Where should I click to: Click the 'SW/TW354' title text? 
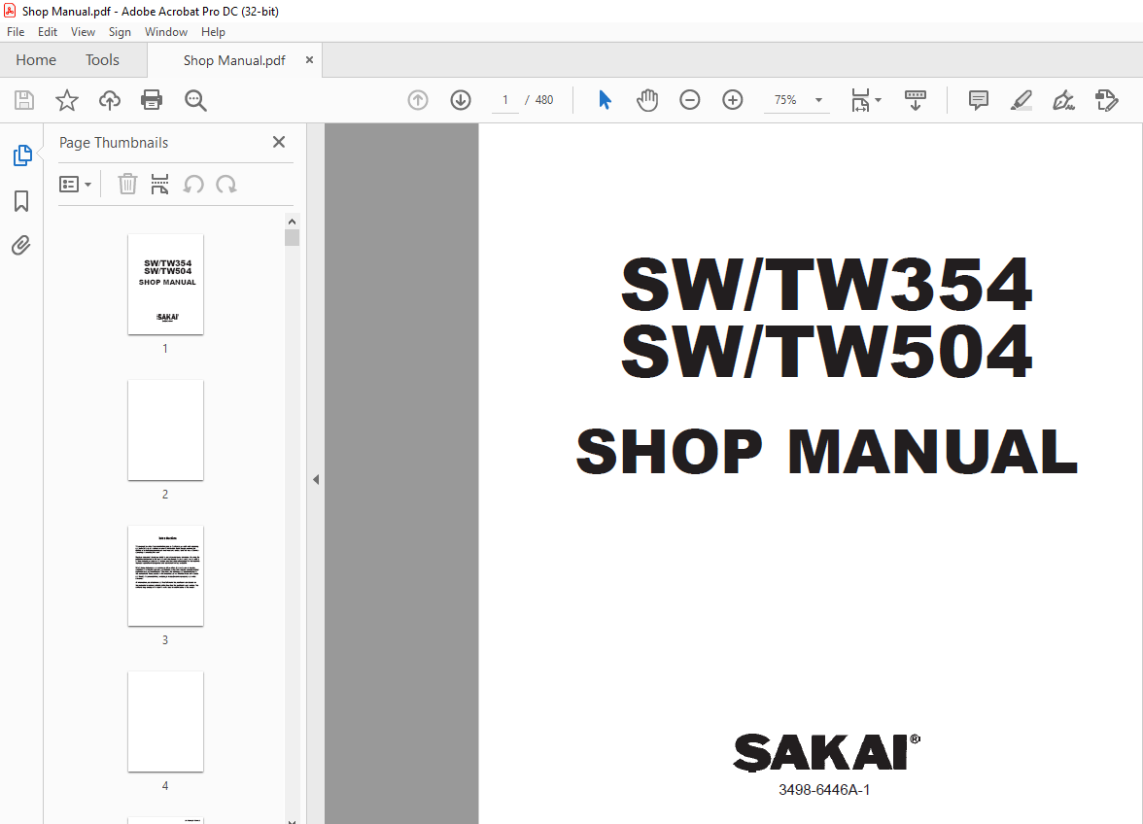826,284
